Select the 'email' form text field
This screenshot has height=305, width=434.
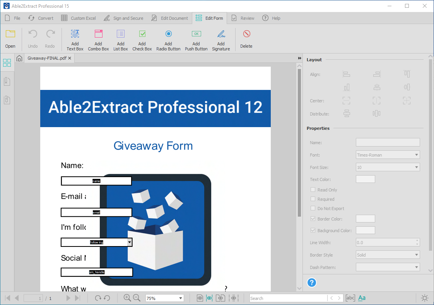point(96,212)
